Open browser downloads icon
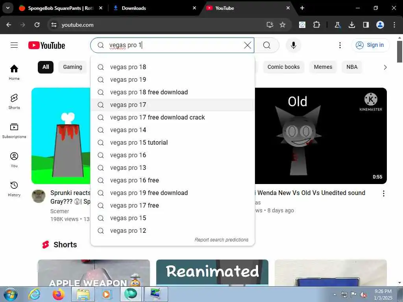Image resolution: width=403 pixels, height=302 pixels. (x=351, y=25)
